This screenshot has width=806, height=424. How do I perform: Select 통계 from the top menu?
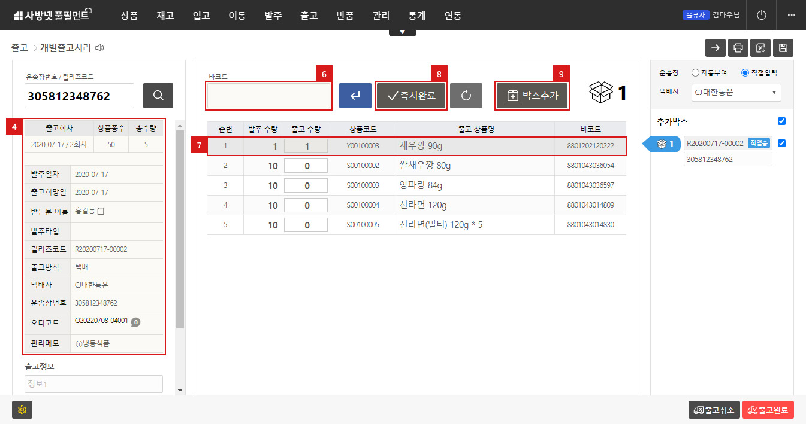pos(416,16)
